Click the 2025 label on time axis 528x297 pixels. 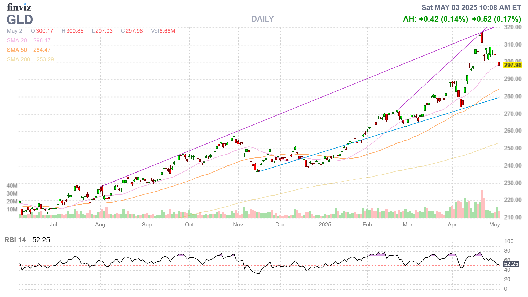[x=325, y=225]
